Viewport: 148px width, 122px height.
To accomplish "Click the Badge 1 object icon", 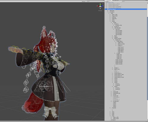I will 114,68.
